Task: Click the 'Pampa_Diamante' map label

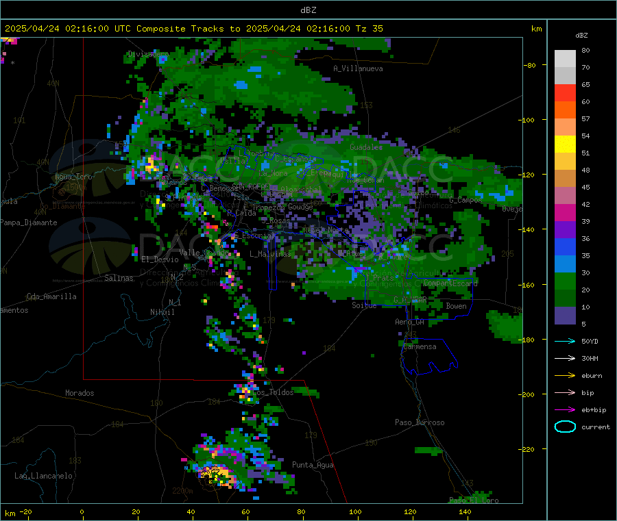Action: pyautogui.click(x=28, y=223)
